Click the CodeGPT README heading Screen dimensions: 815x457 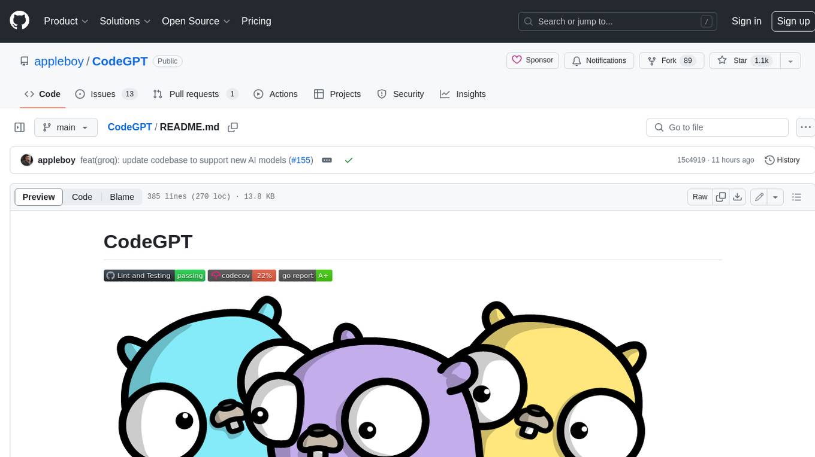[148, 242]
